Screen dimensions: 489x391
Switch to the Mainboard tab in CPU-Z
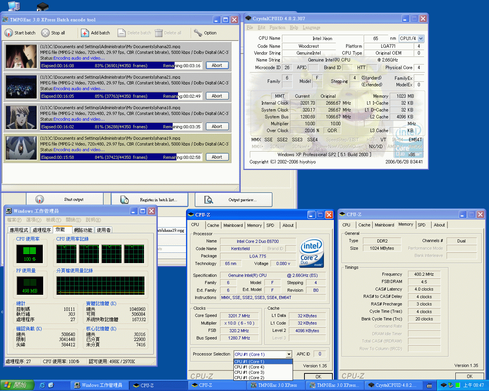(233, 225)
